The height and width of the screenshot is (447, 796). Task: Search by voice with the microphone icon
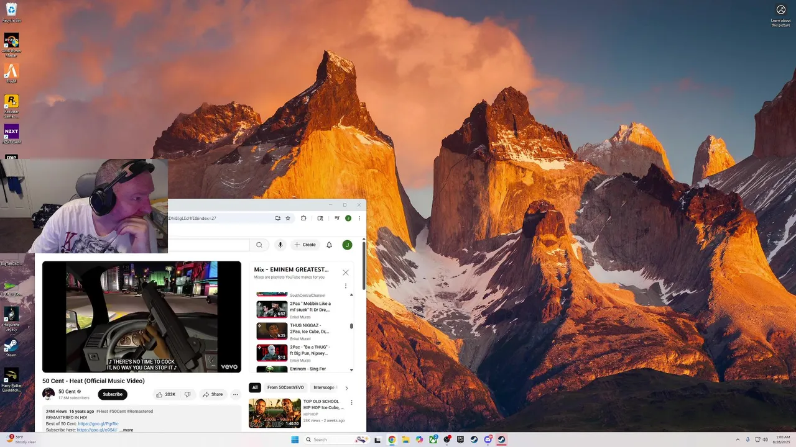(x=280, y=245)
